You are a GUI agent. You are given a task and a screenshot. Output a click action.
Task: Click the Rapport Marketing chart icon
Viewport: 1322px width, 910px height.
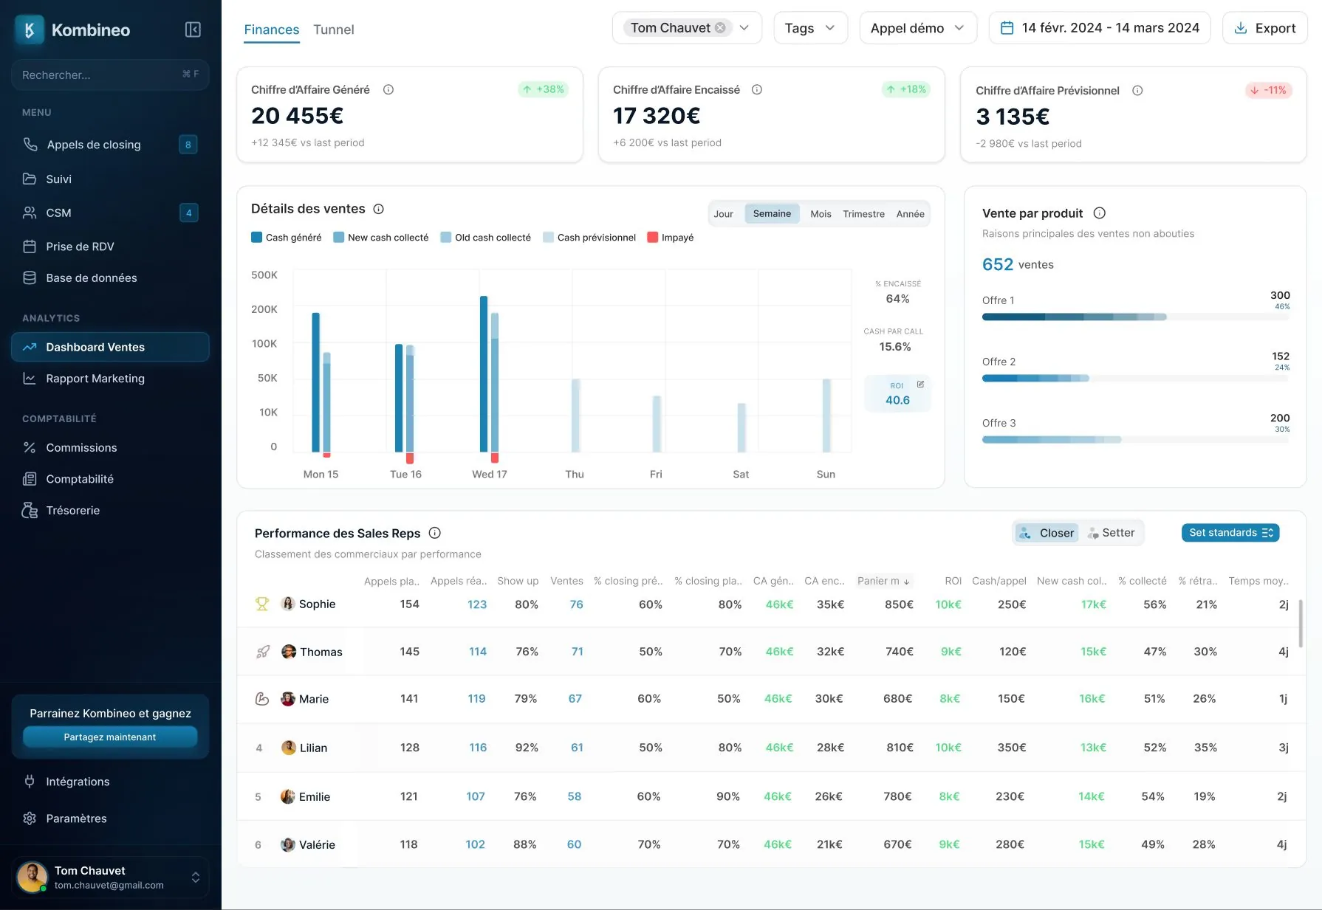[x=30, y=379]
